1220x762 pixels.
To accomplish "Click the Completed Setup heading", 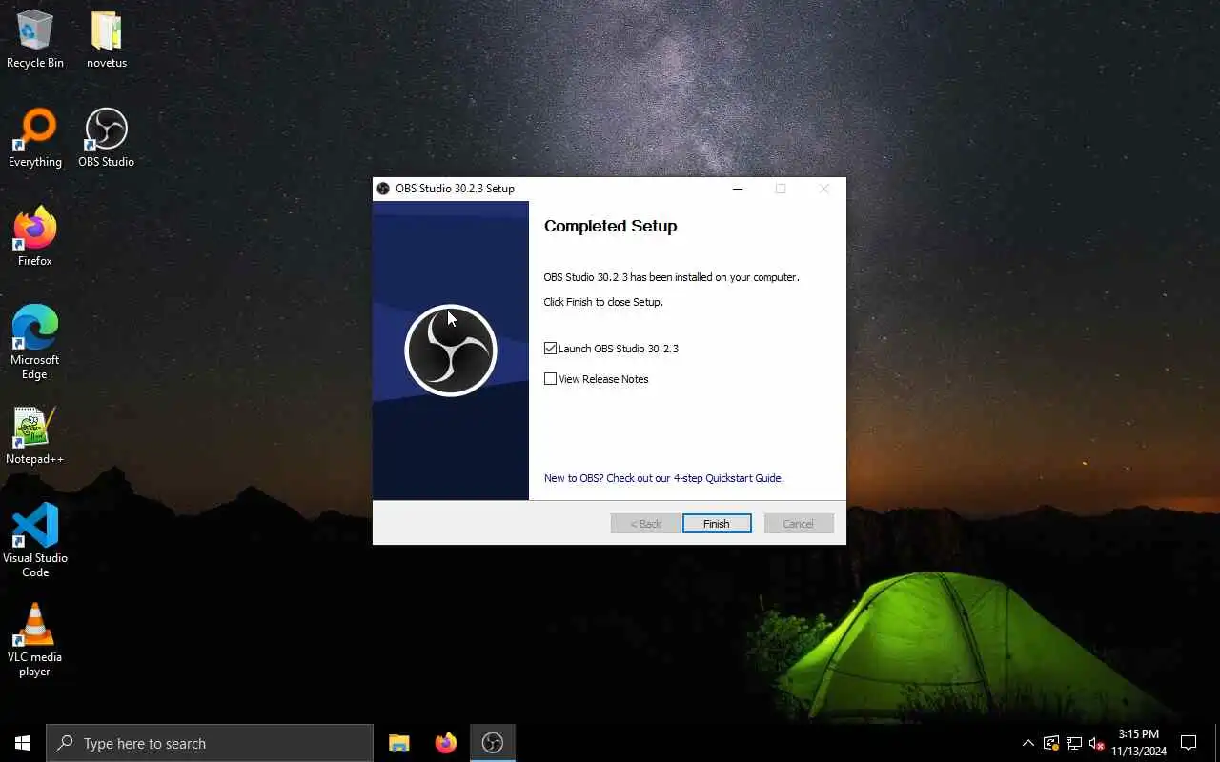I will point(610,226).
